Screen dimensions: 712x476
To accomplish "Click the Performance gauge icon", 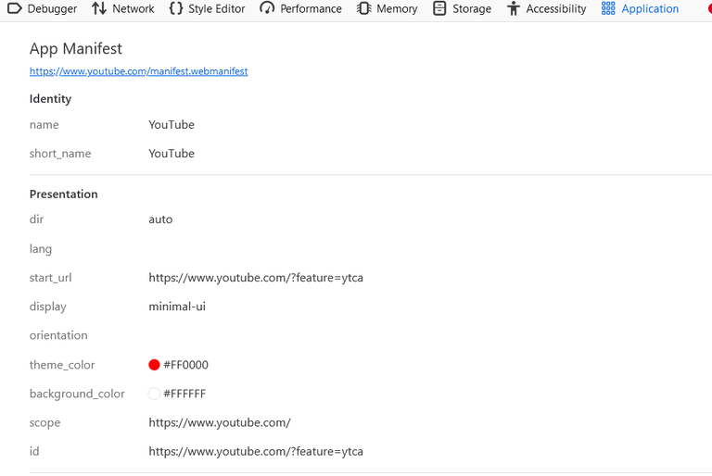I will [267, 8].
